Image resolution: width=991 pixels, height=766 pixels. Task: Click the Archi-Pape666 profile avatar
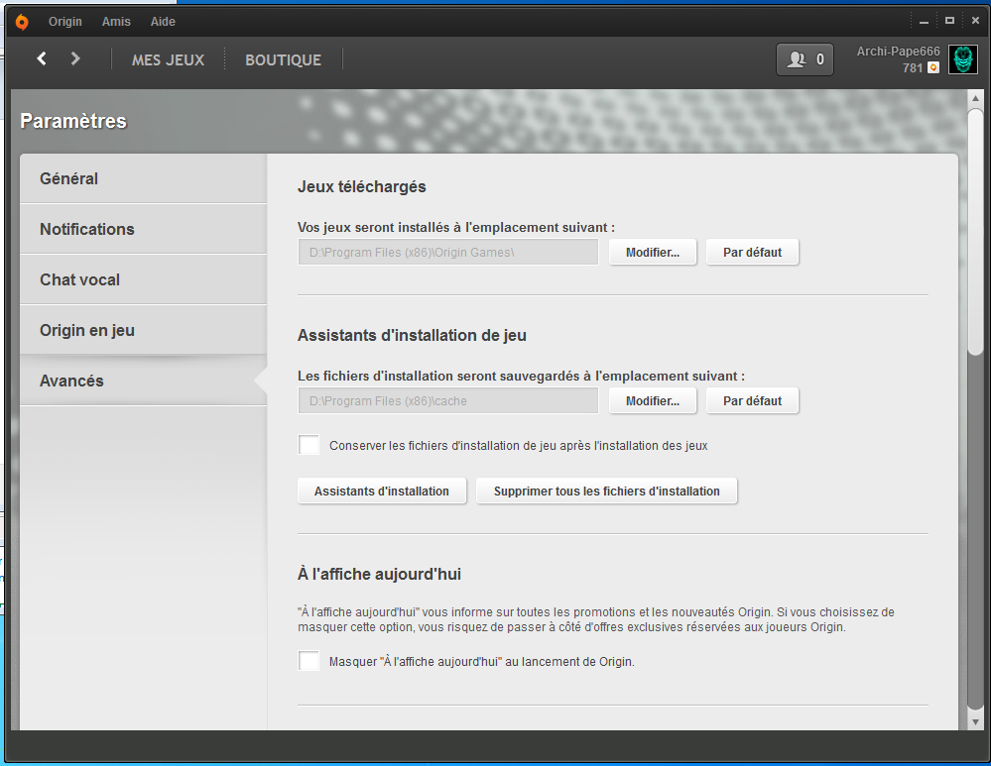click(962, 59)
